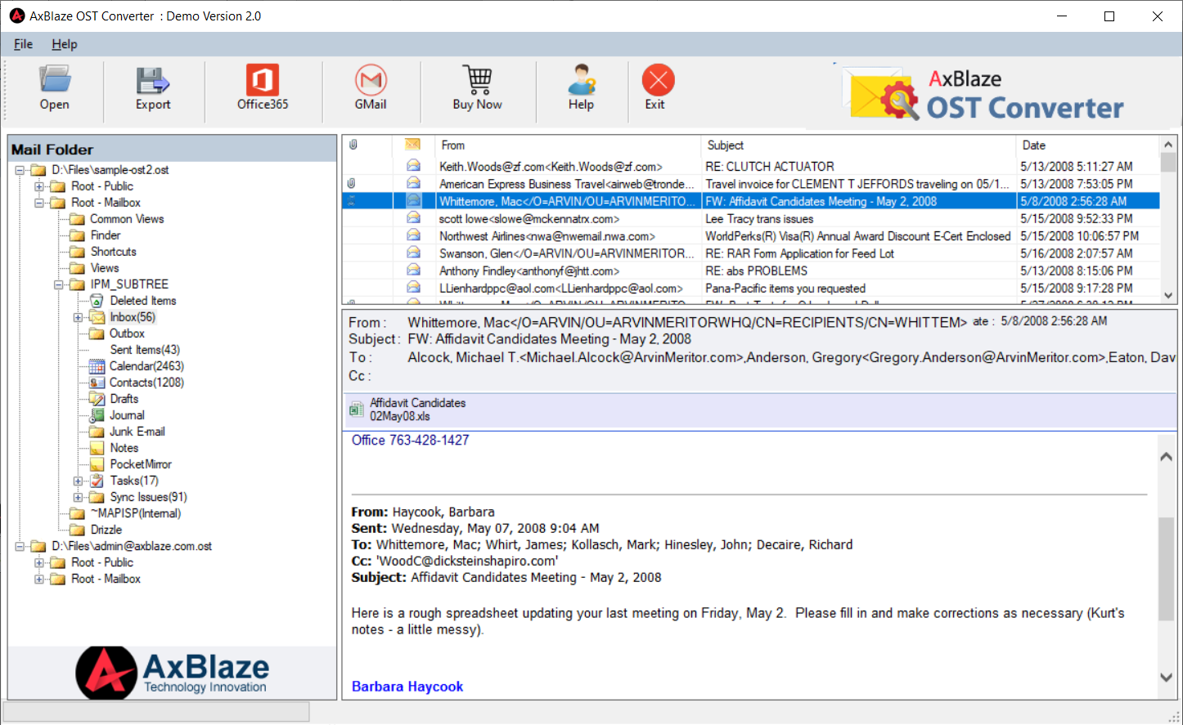Click the Office 763-428-1427 link
Image resolution: width=1183 pixels, height=725 pixels.
[x=411, y=440]
